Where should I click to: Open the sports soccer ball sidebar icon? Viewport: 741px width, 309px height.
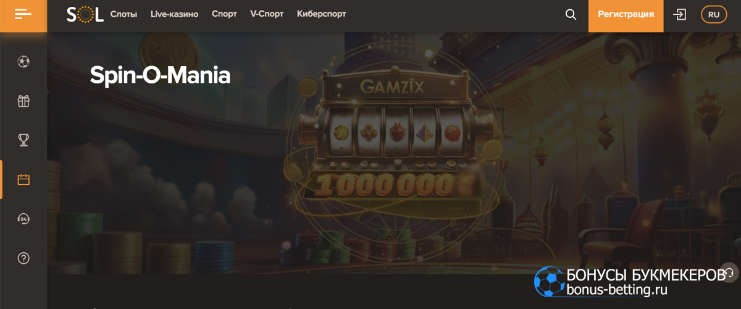click(23, 62)
